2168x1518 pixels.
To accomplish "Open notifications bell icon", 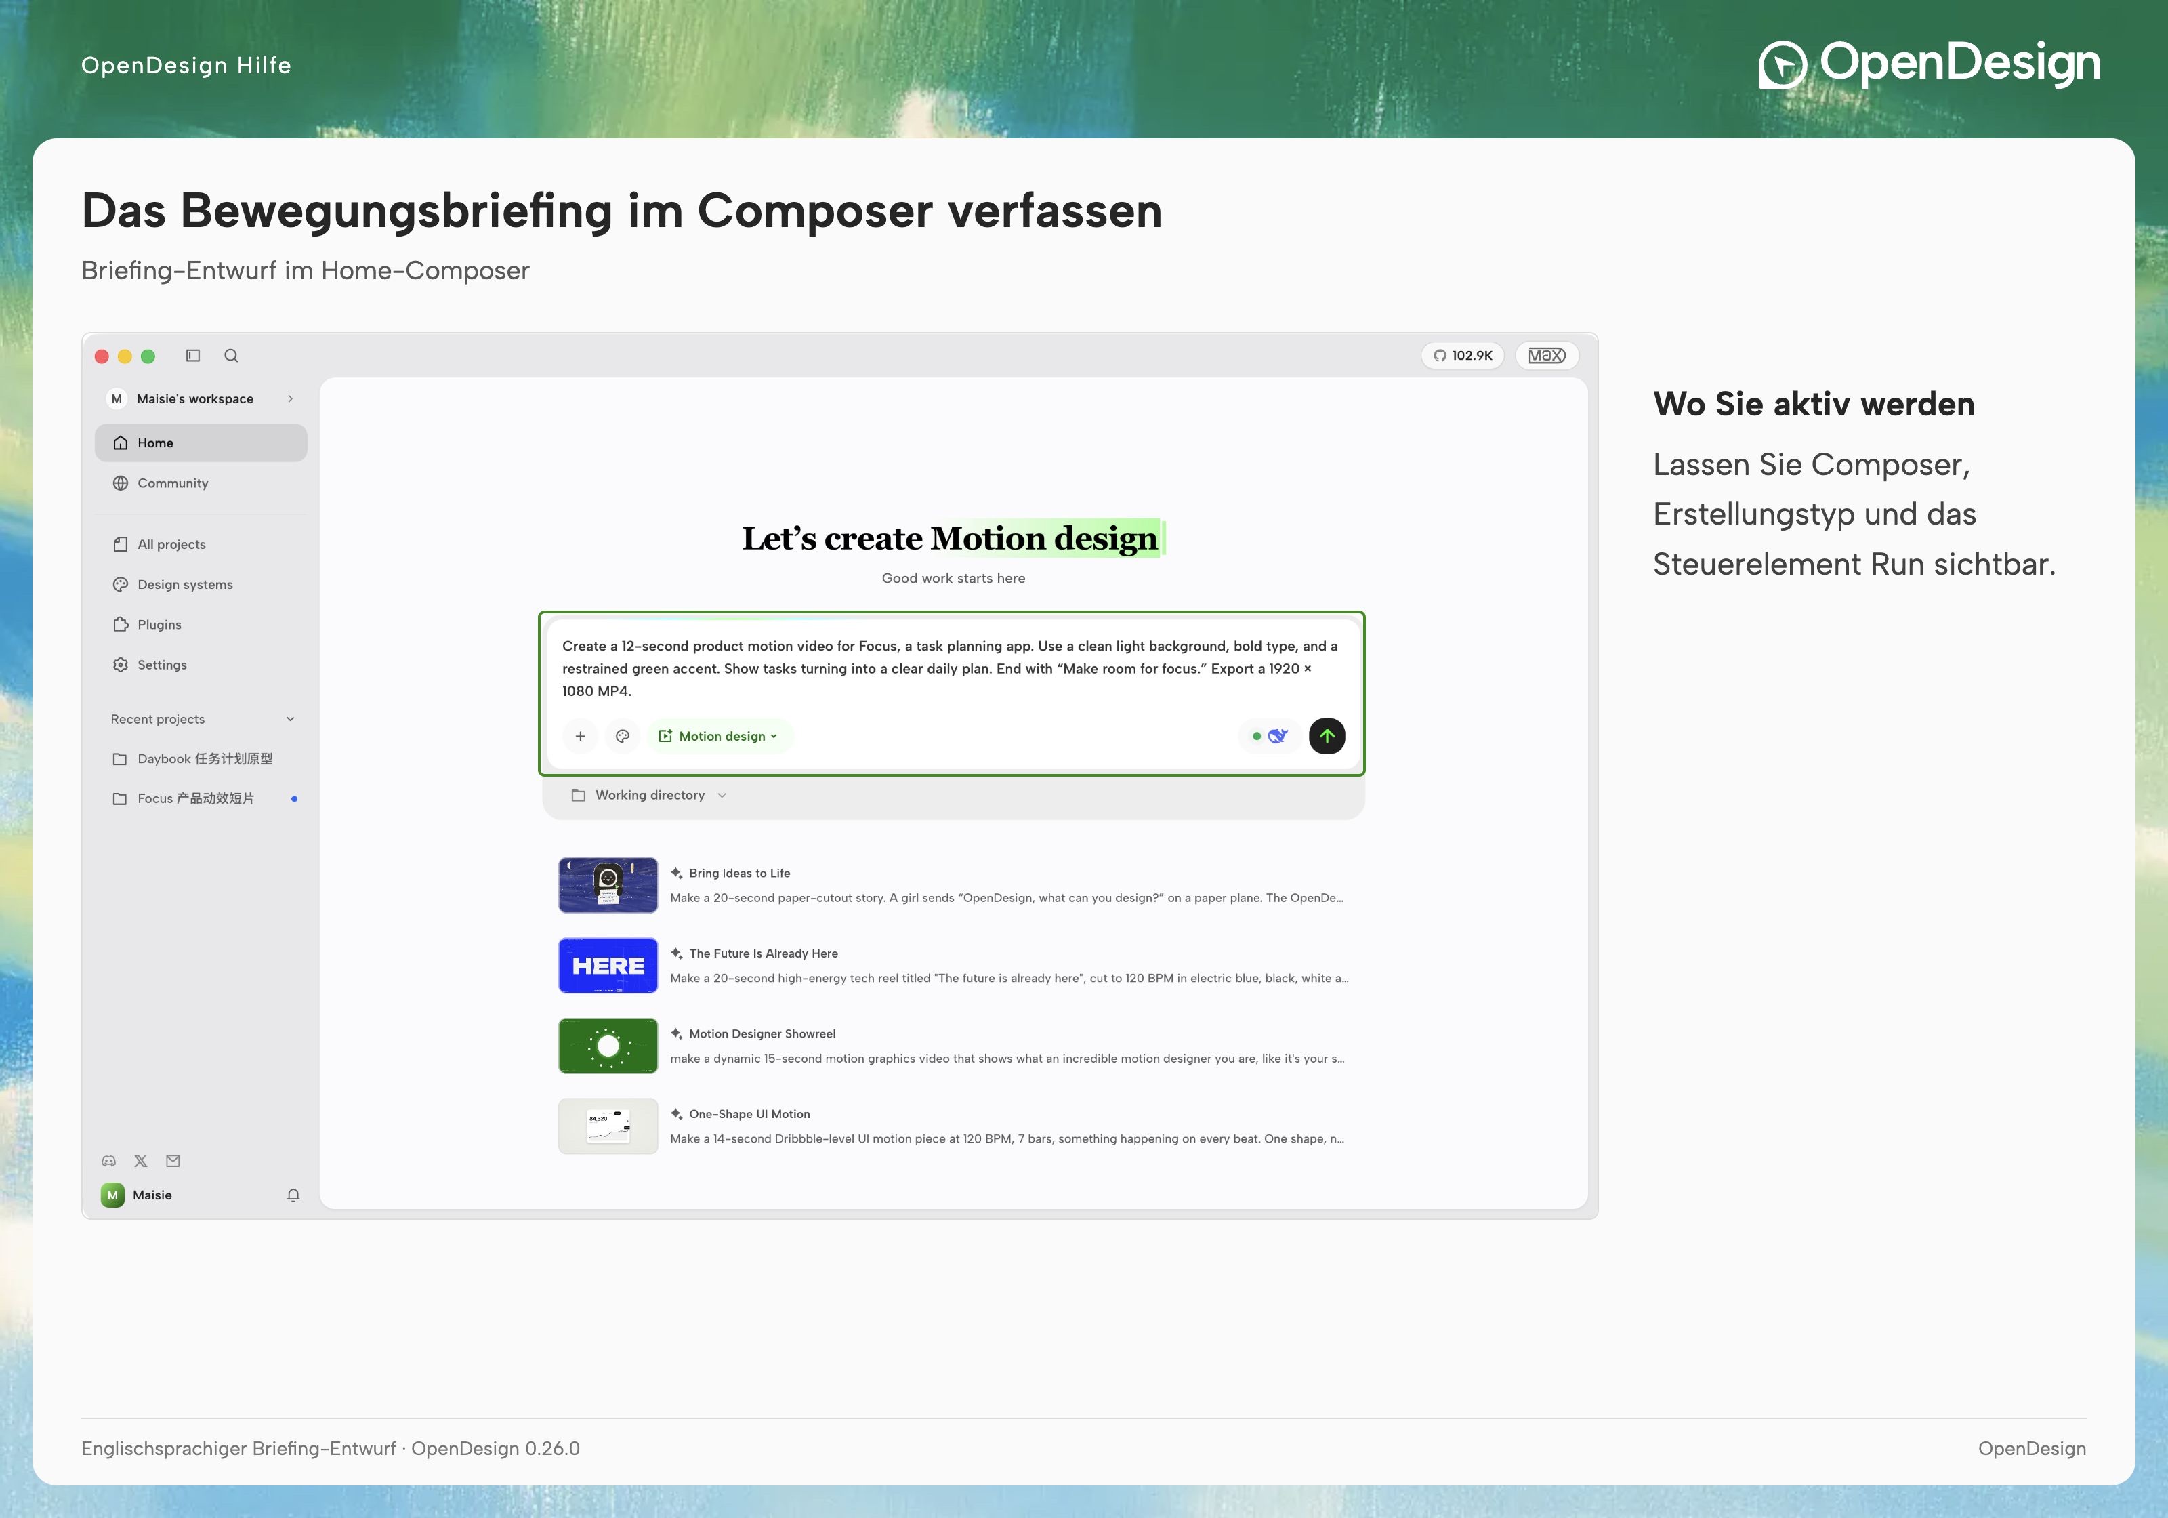I will 293,1195.
